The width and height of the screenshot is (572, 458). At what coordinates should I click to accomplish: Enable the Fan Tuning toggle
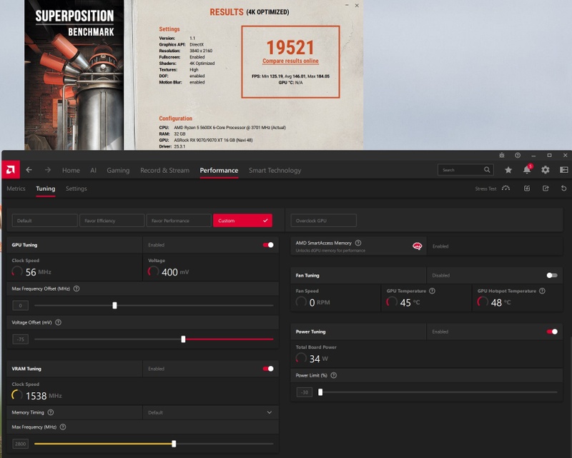tap(551, 275)
